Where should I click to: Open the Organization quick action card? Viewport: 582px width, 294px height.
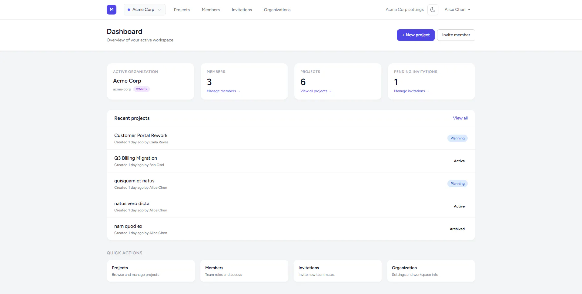[431, 271]
